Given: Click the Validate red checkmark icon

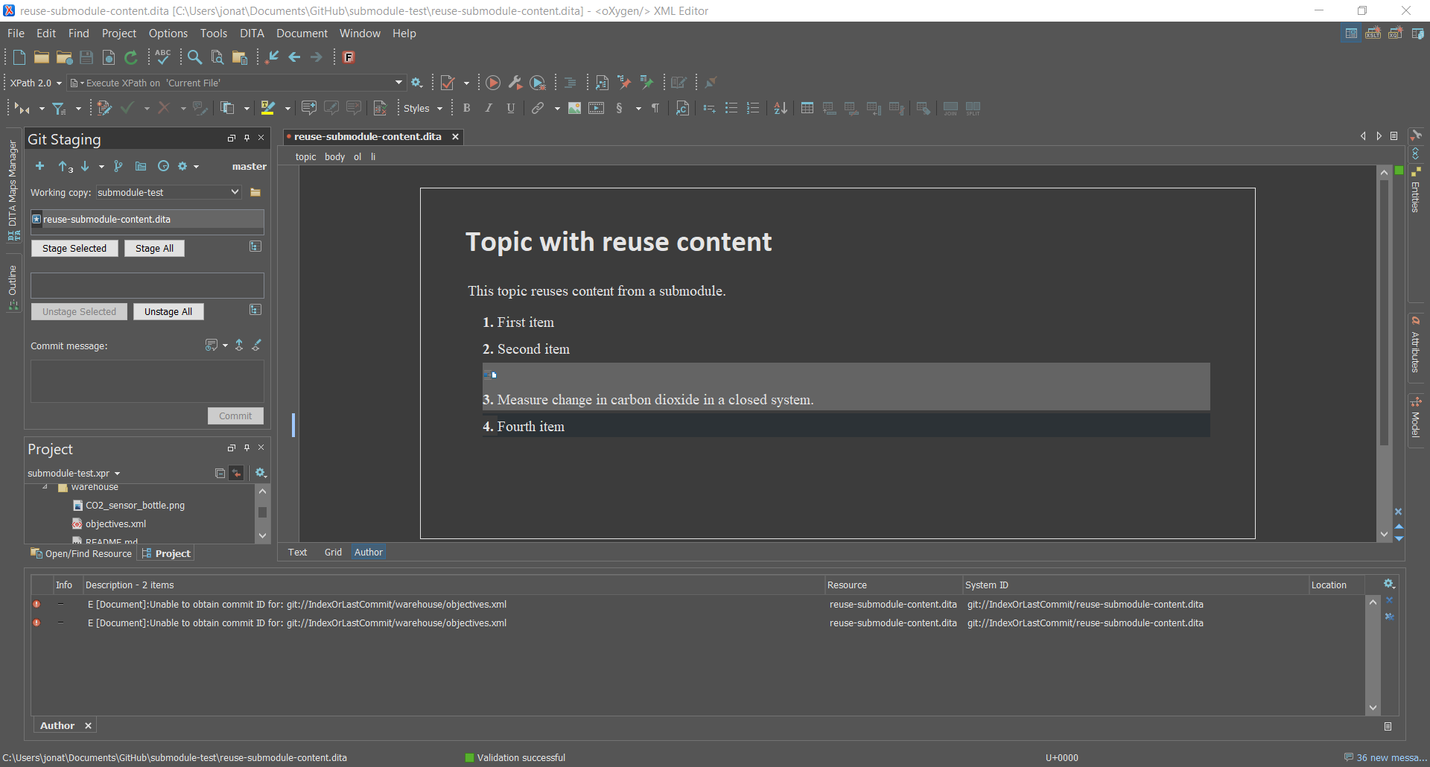Looking at the screenshot, I should [448, 83].
